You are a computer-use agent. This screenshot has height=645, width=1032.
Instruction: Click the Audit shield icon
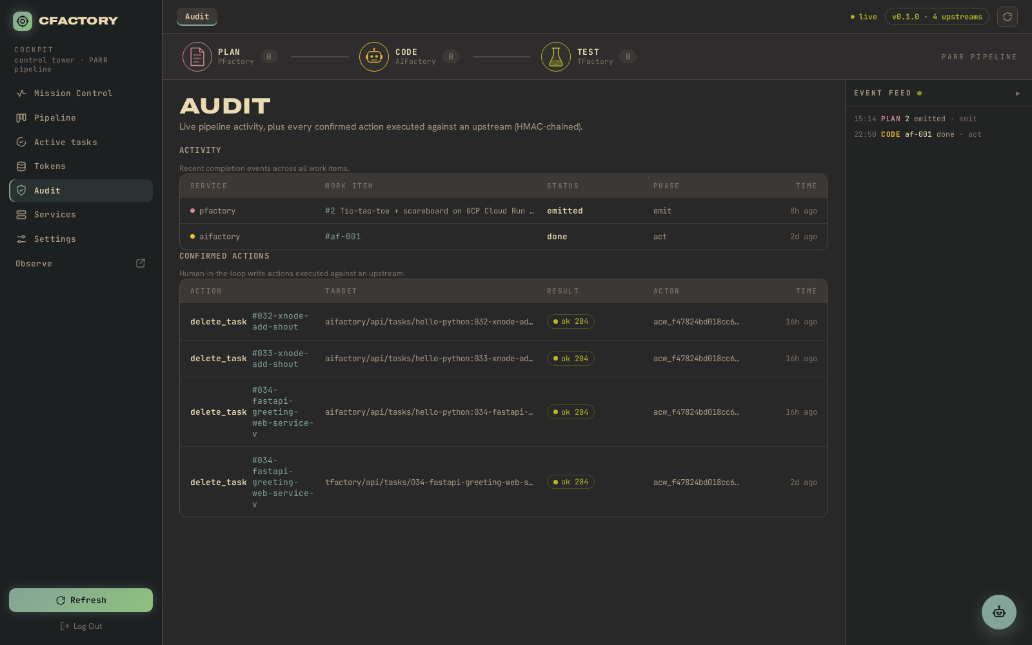coord(21,191)
